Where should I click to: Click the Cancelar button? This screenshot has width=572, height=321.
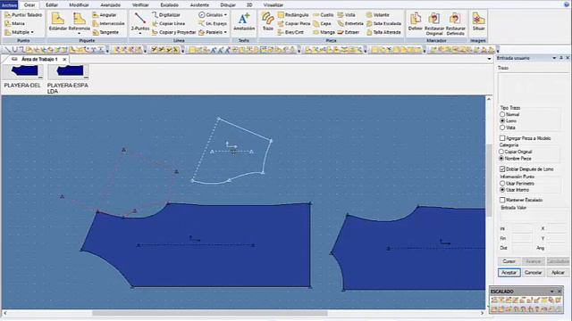(533, 273)
